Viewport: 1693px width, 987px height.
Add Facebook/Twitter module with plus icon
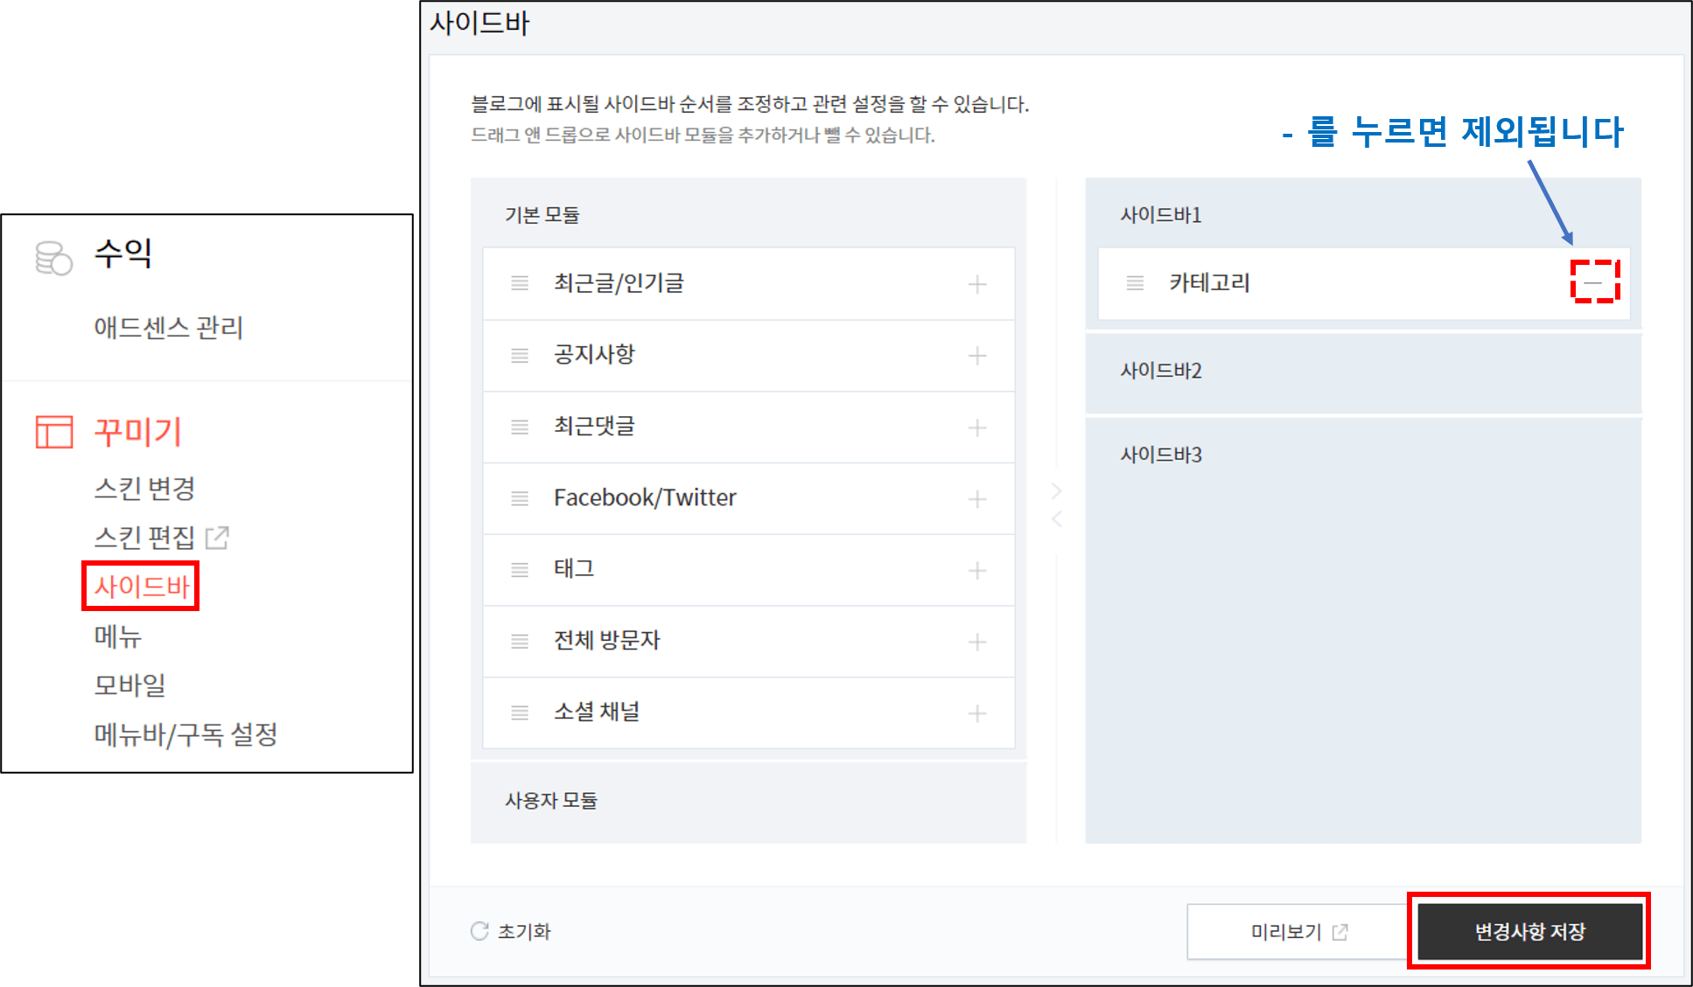click(x=977, y=498)
